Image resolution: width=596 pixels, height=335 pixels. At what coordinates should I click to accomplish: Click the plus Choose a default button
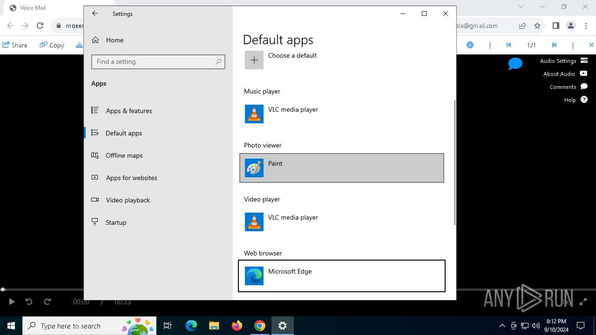[254, 60]
